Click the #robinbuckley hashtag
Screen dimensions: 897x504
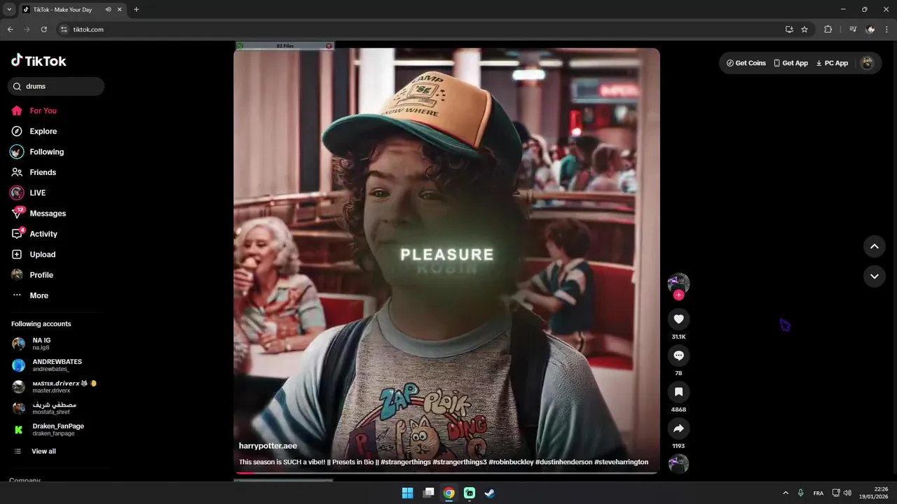tap(511, 462)
